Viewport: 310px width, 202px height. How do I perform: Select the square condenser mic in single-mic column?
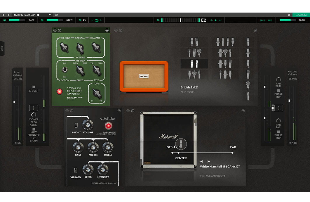pos(248,74)
